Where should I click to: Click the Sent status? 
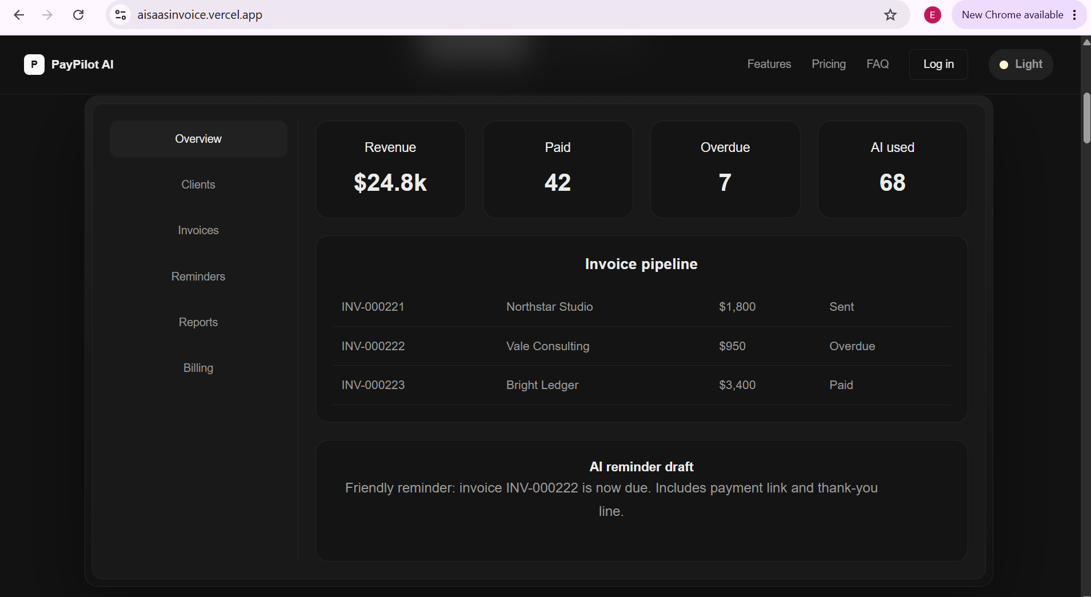(x=841, y=307)
